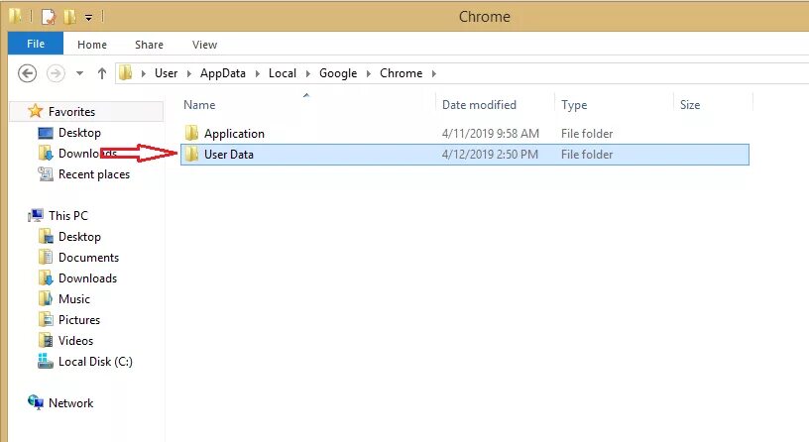Open the recent locations dropdown arrow
809x442 pixels.
(x=79, y=73)
